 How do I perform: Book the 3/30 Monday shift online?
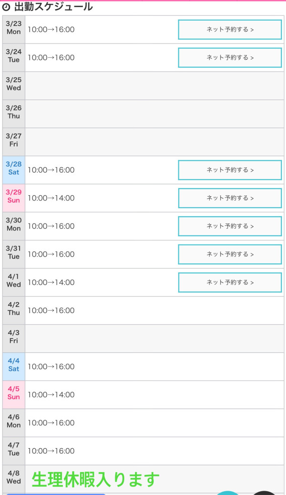(230, 226)
